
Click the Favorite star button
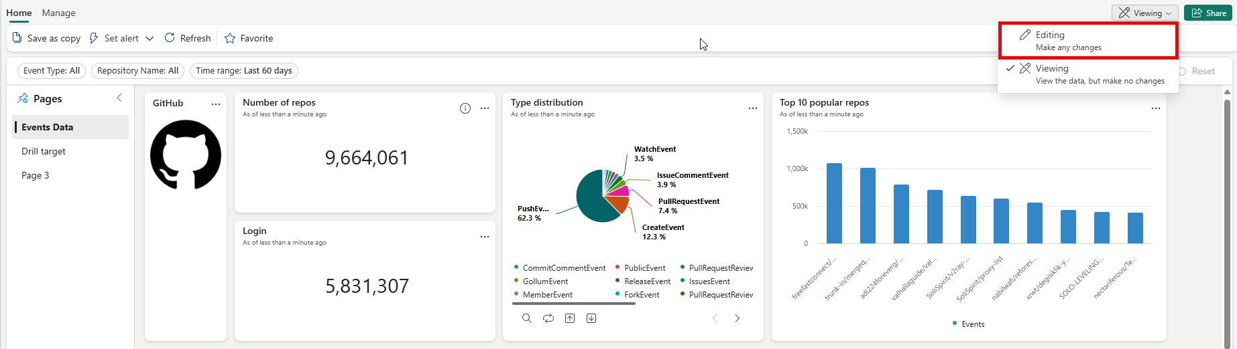click(249, 39)
